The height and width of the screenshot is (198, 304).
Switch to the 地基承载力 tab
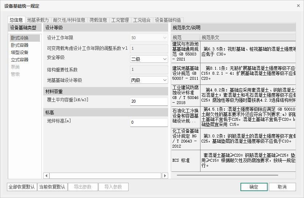[x=38, y=20]
